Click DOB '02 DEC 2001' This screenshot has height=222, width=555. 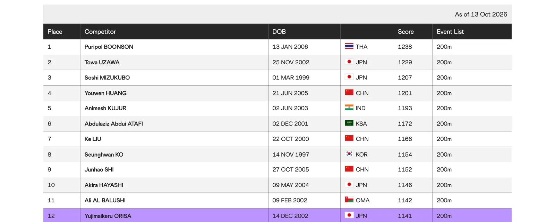click(290, 123)
